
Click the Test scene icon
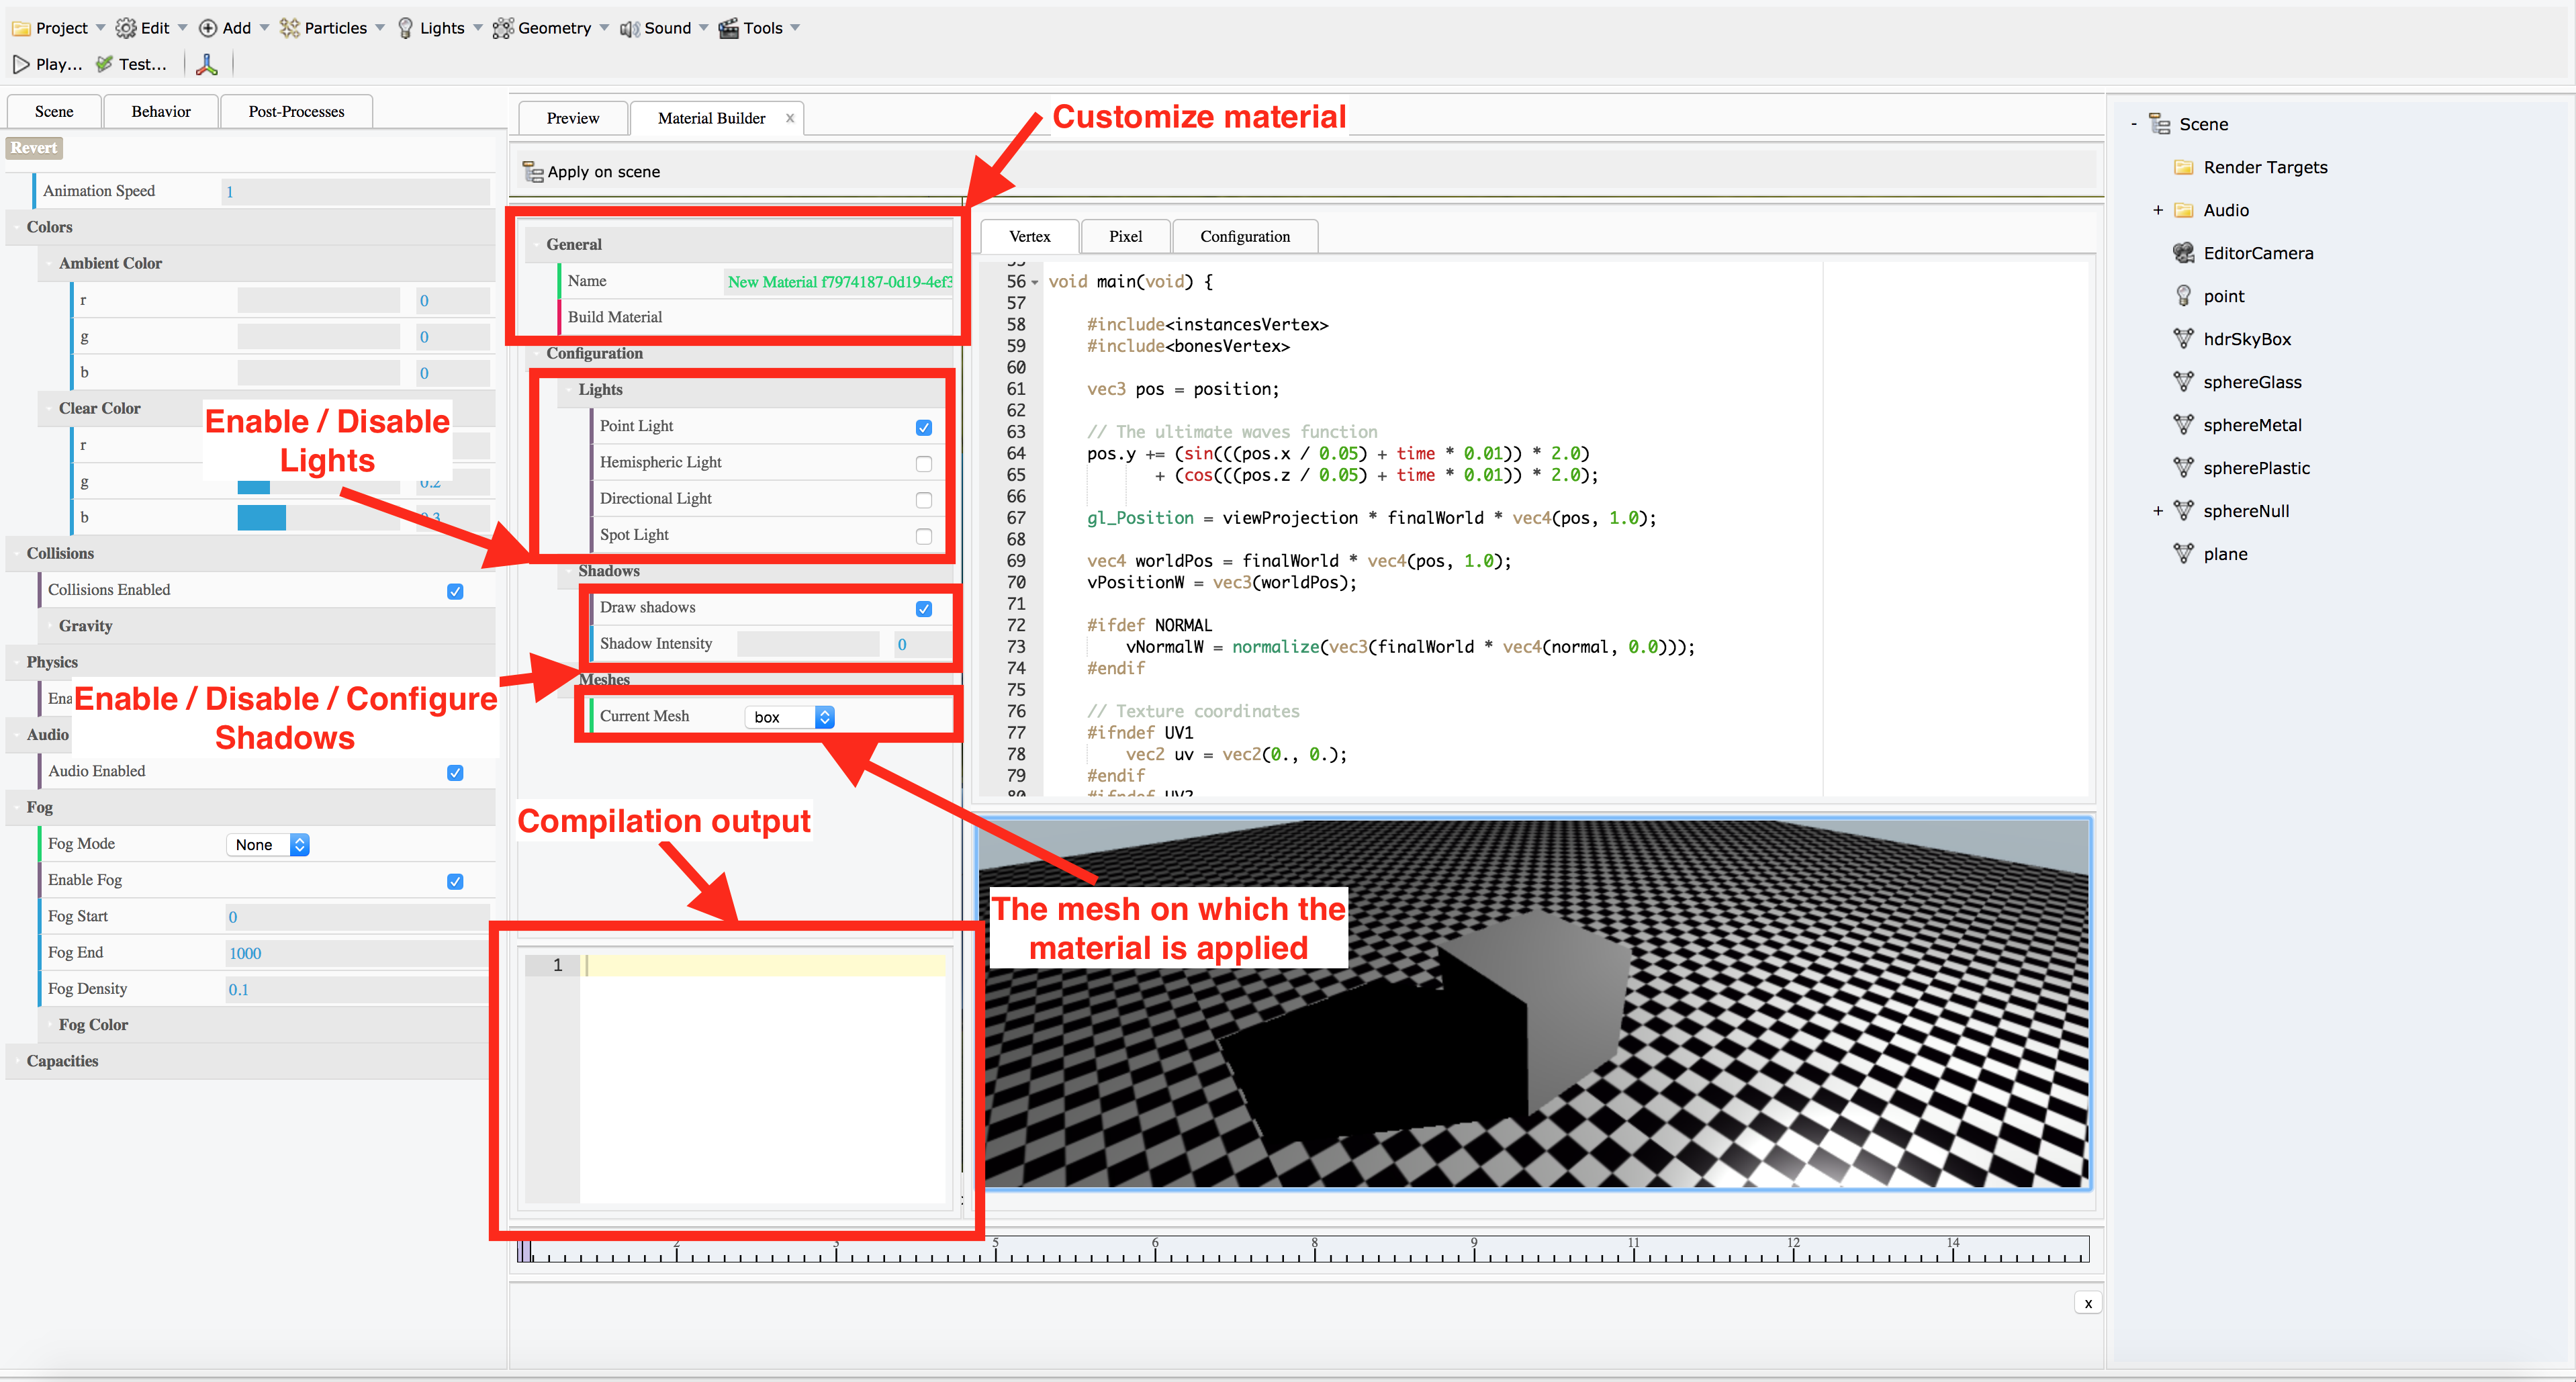click(104, 64)
